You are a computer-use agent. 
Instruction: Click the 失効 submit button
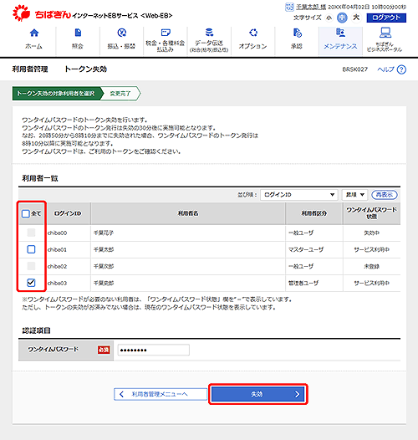coord(258,394)
